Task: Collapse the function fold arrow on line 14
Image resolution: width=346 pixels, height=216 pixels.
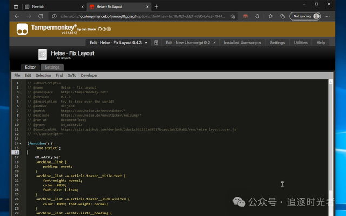Action: coord(21,143)
